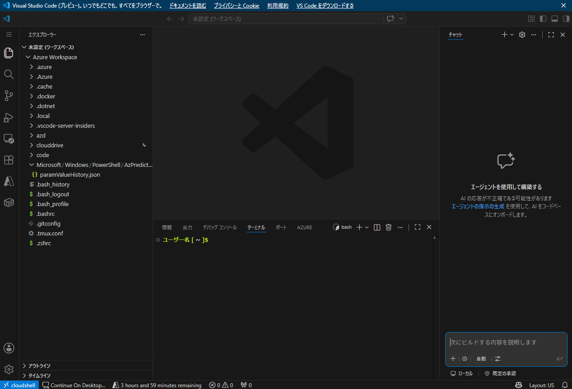Image resolution: width=572 pixels, height=389 pixels.
Task: Open the Accounts icon in the activity bar
Action: click(x=8, y=348)
